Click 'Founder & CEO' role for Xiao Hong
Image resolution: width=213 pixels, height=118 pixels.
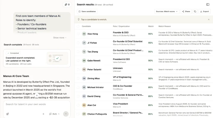[121, 32]
